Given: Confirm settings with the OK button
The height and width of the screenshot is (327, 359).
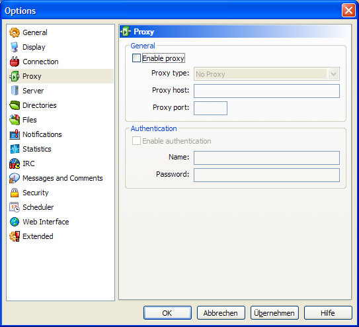Looking at the screenshot, I should tap(167, 313).
